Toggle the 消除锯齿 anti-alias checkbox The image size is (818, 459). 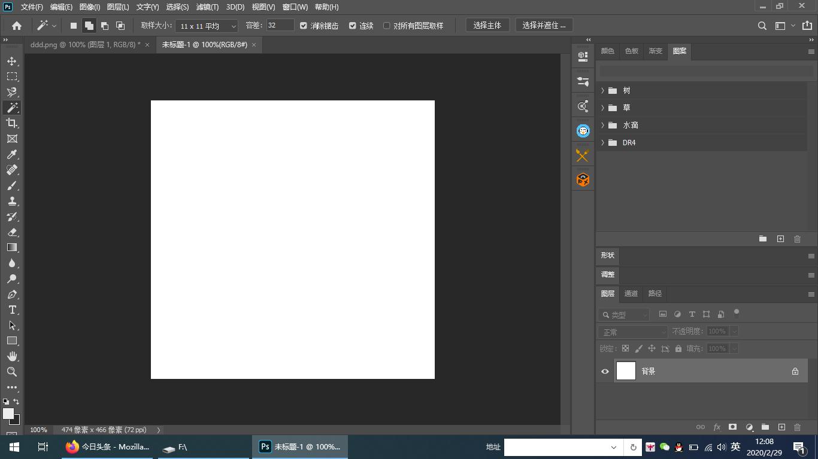[304, 26]
